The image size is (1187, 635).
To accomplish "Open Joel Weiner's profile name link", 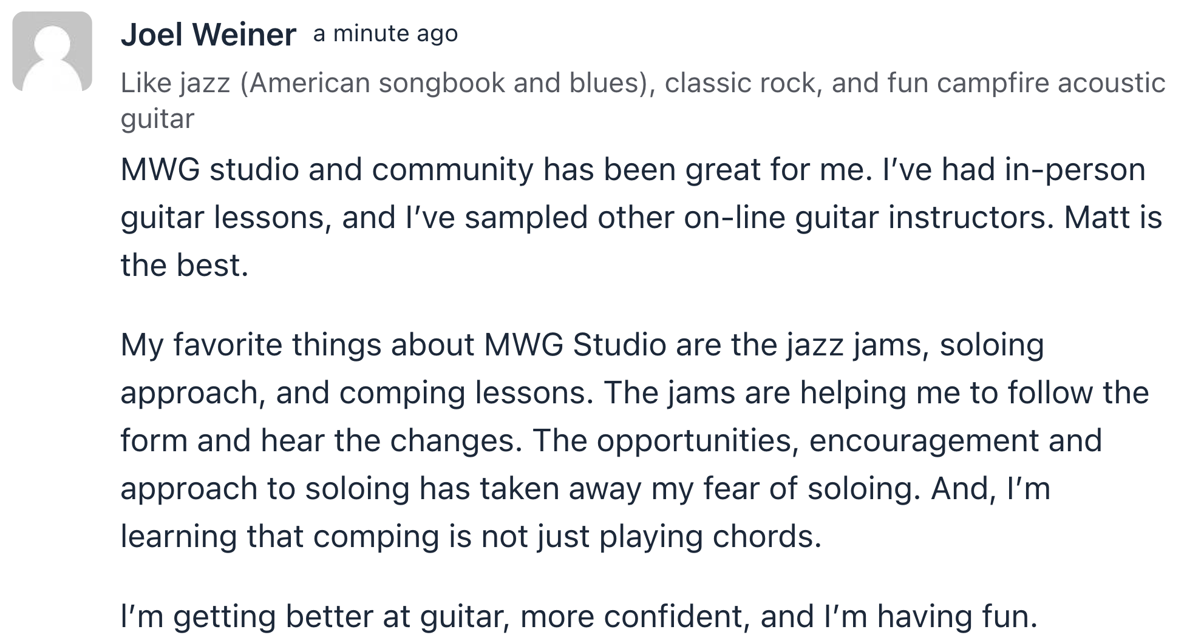I will (208, 35).
